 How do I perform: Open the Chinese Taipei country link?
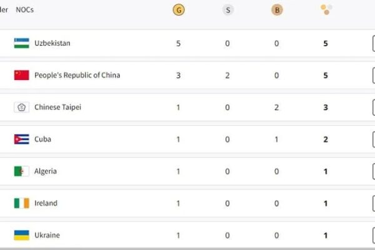[57, 107]
